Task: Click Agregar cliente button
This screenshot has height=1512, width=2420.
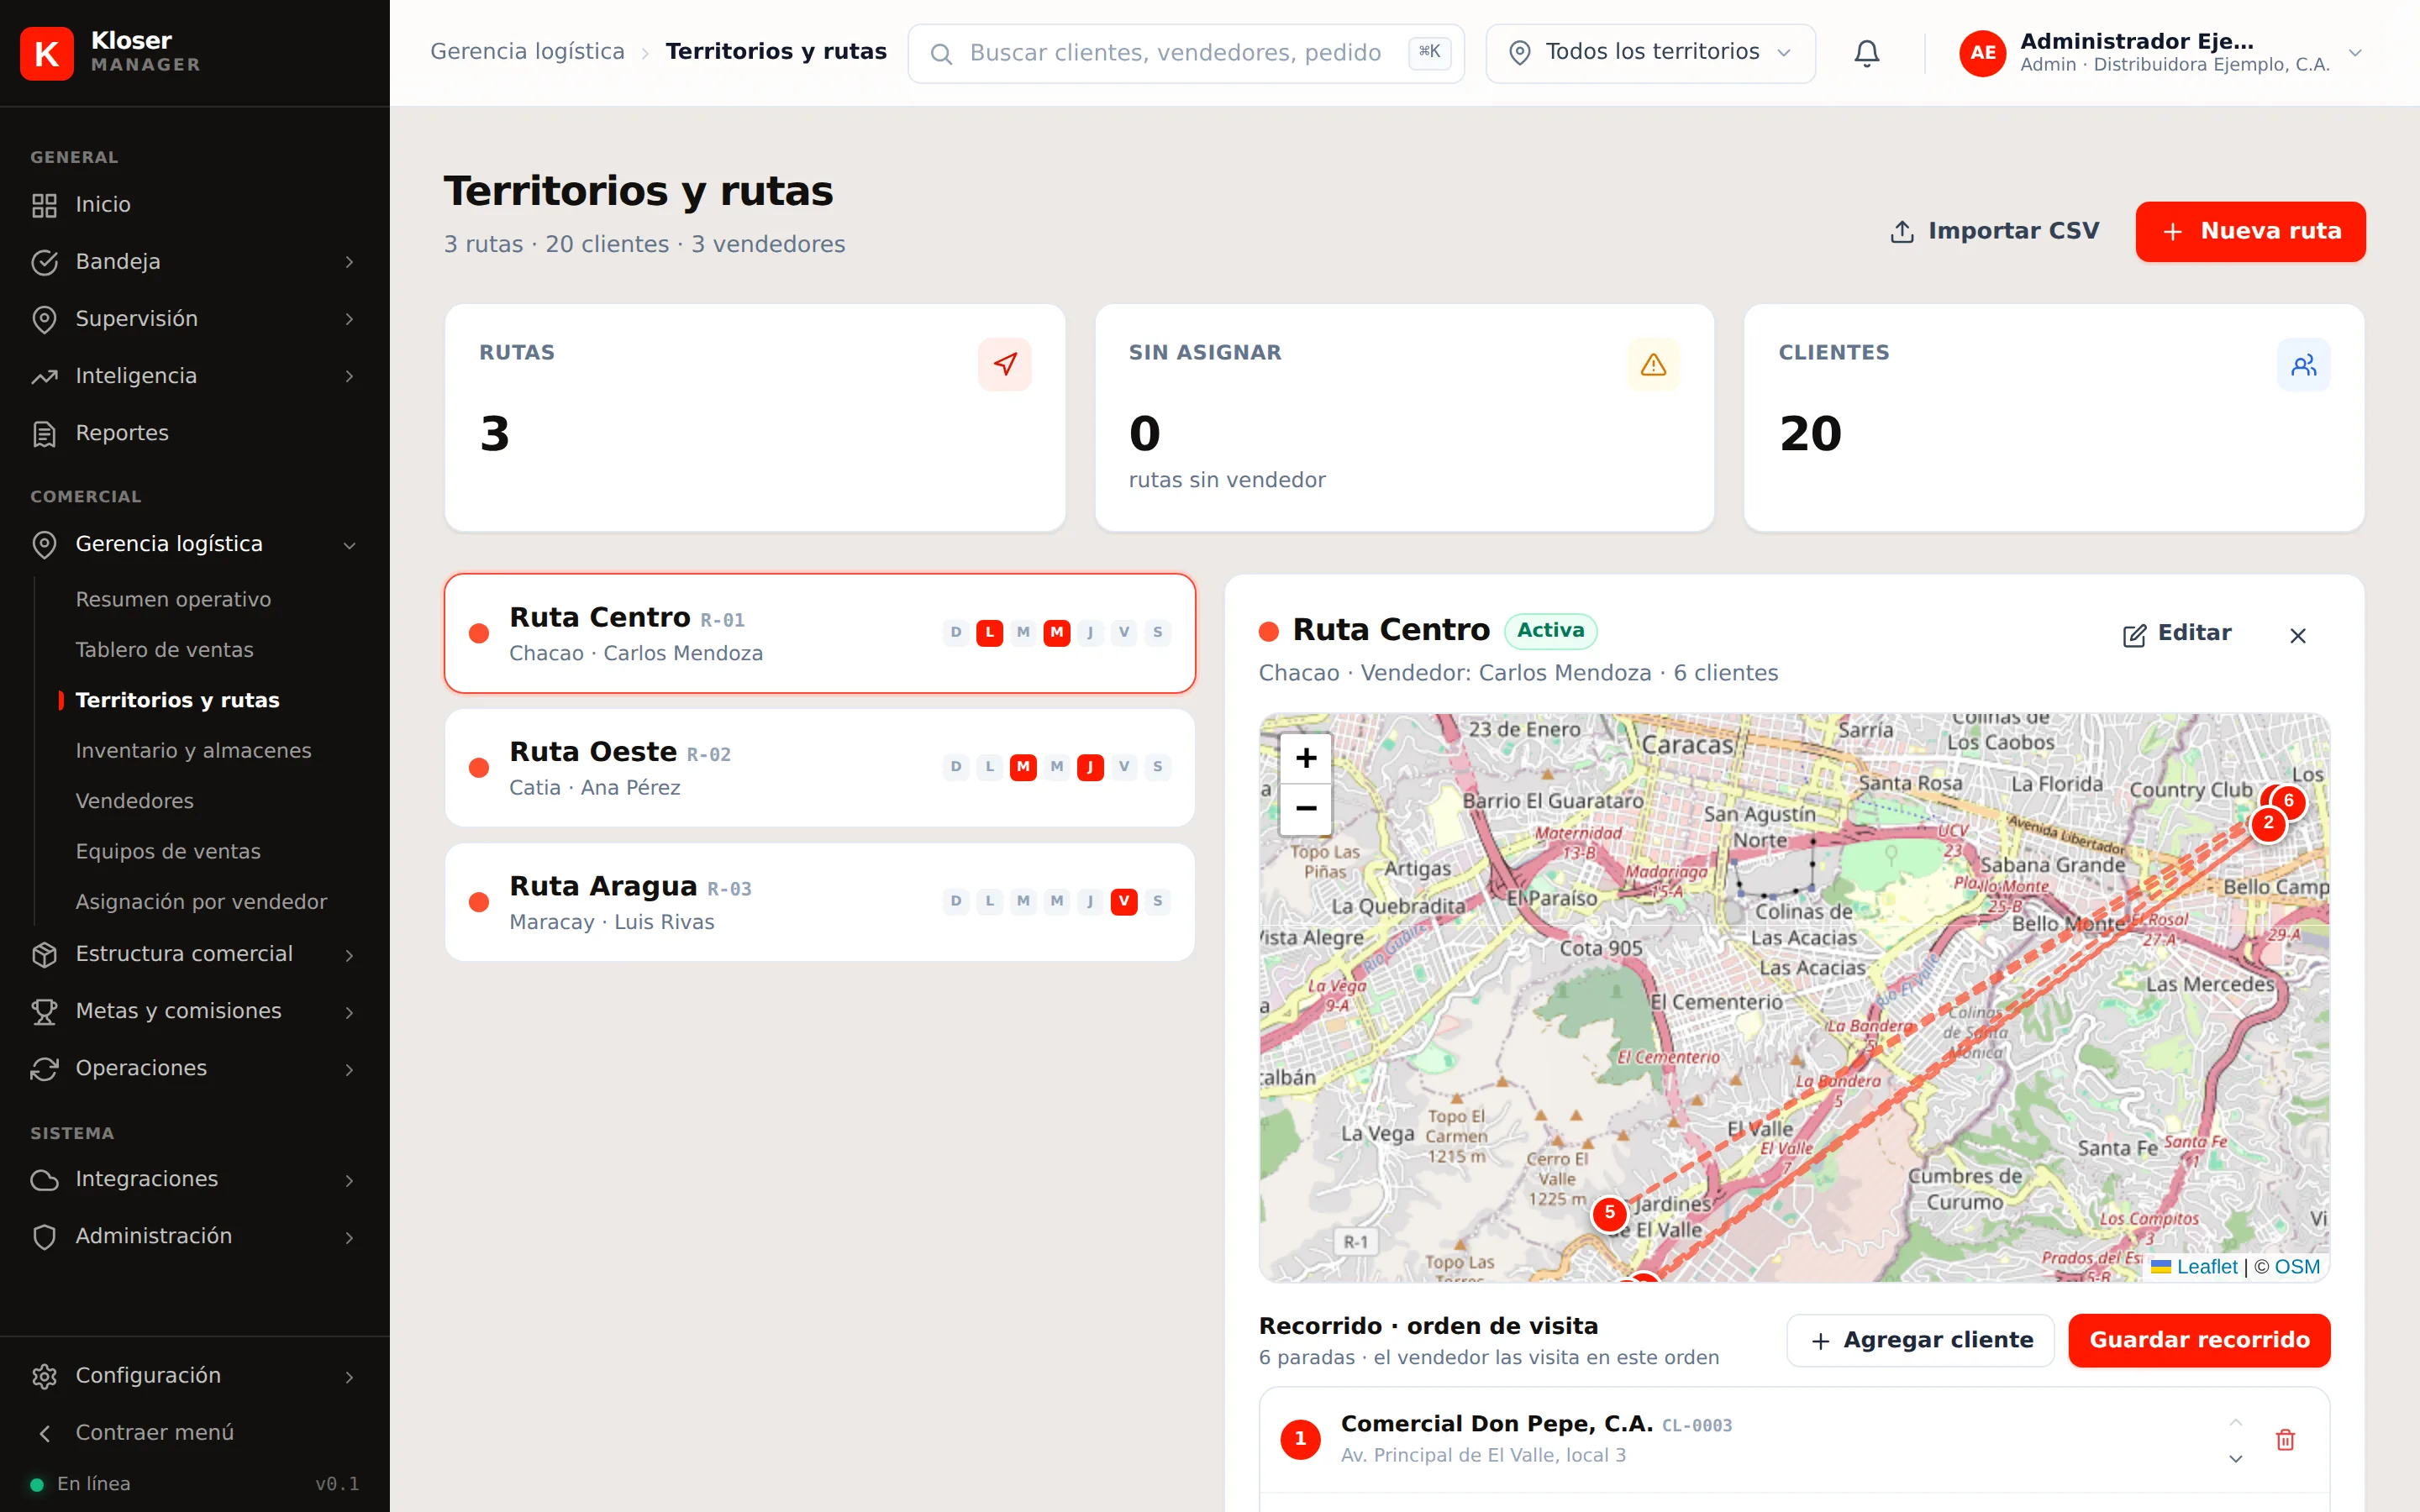Action: tap(1921, 1340)
